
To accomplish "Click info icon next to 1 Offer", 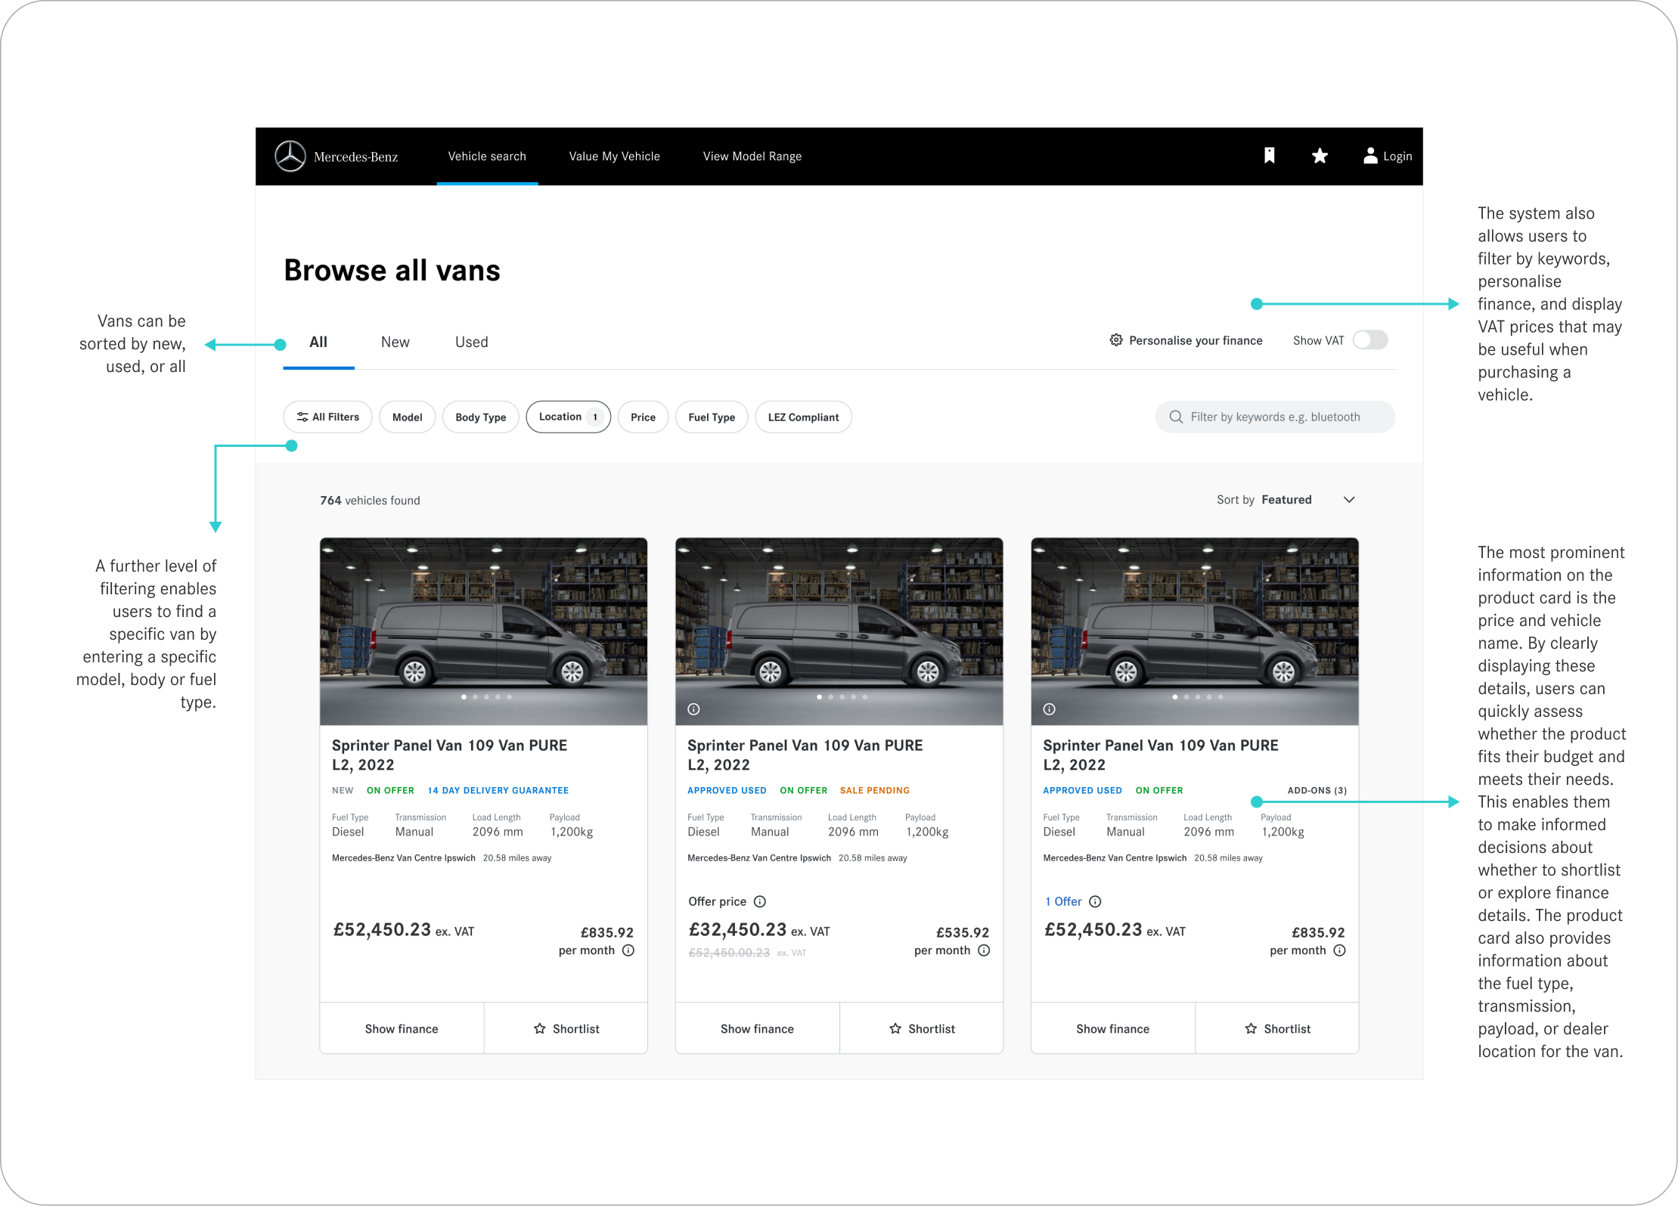I will [1095, 901].
